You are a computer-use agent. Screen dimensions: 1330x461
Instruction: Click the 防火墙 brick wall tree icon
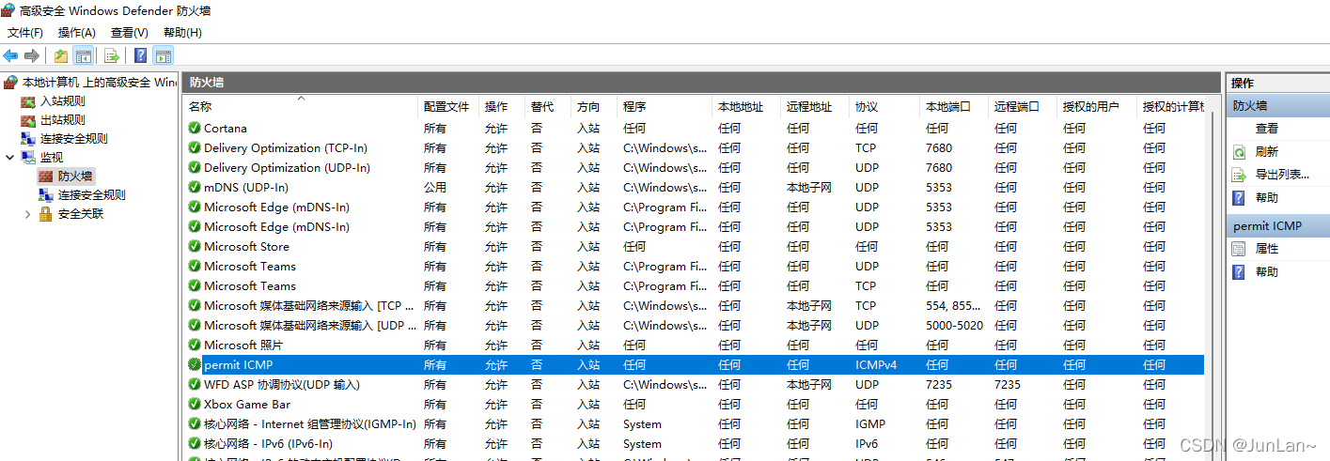[x=45, y=176]
